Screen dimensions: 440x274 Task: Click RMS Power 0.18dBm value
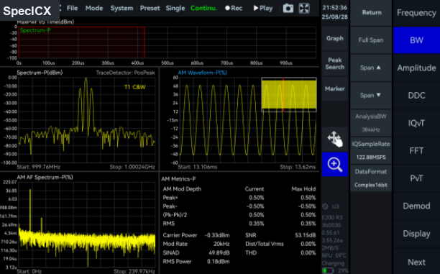pyautogui.click(x=219, y=261)
